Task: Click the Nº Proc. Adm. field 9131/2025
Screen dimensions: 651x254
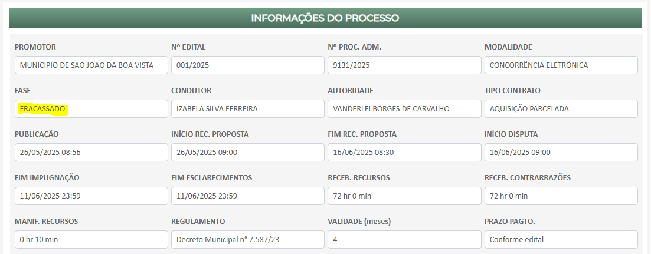Action: pyautogui.click(x=404, y=65)
